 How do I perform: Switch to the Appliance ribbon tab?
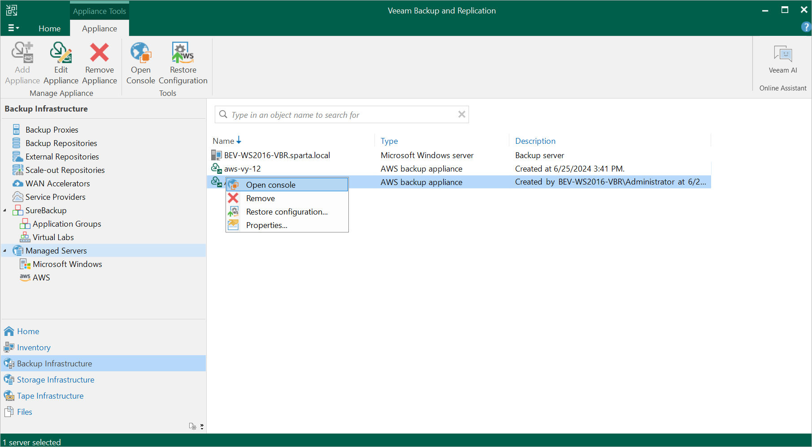point(100,28)
